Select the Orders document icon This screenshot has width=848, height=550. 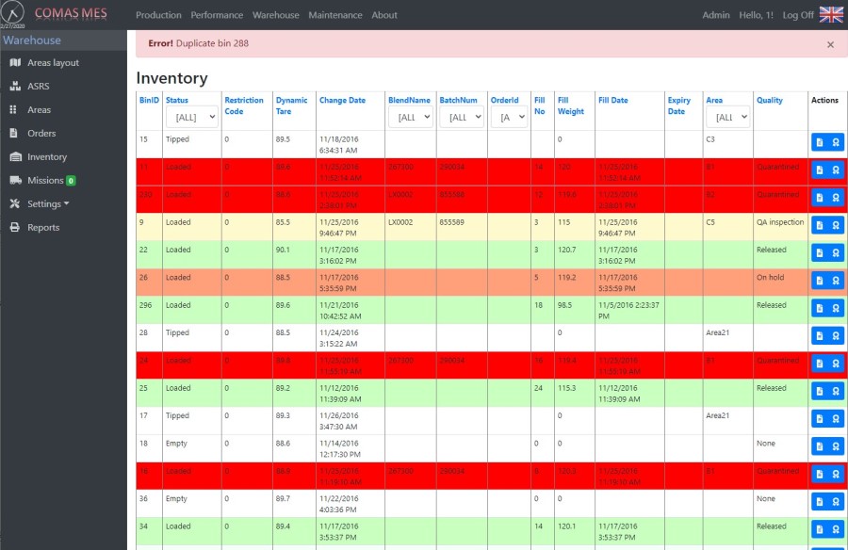point(15,134)
